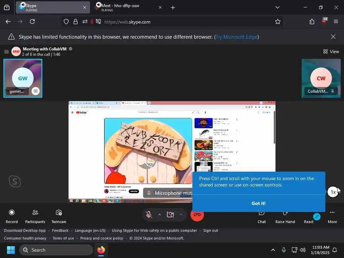Open Firefox View recent browsing icon

tap(7, 8)
